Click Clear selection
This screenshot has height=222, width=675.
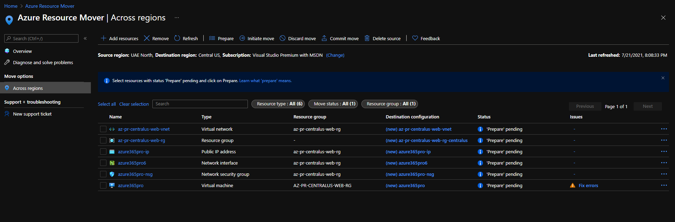tap(134, 104)
